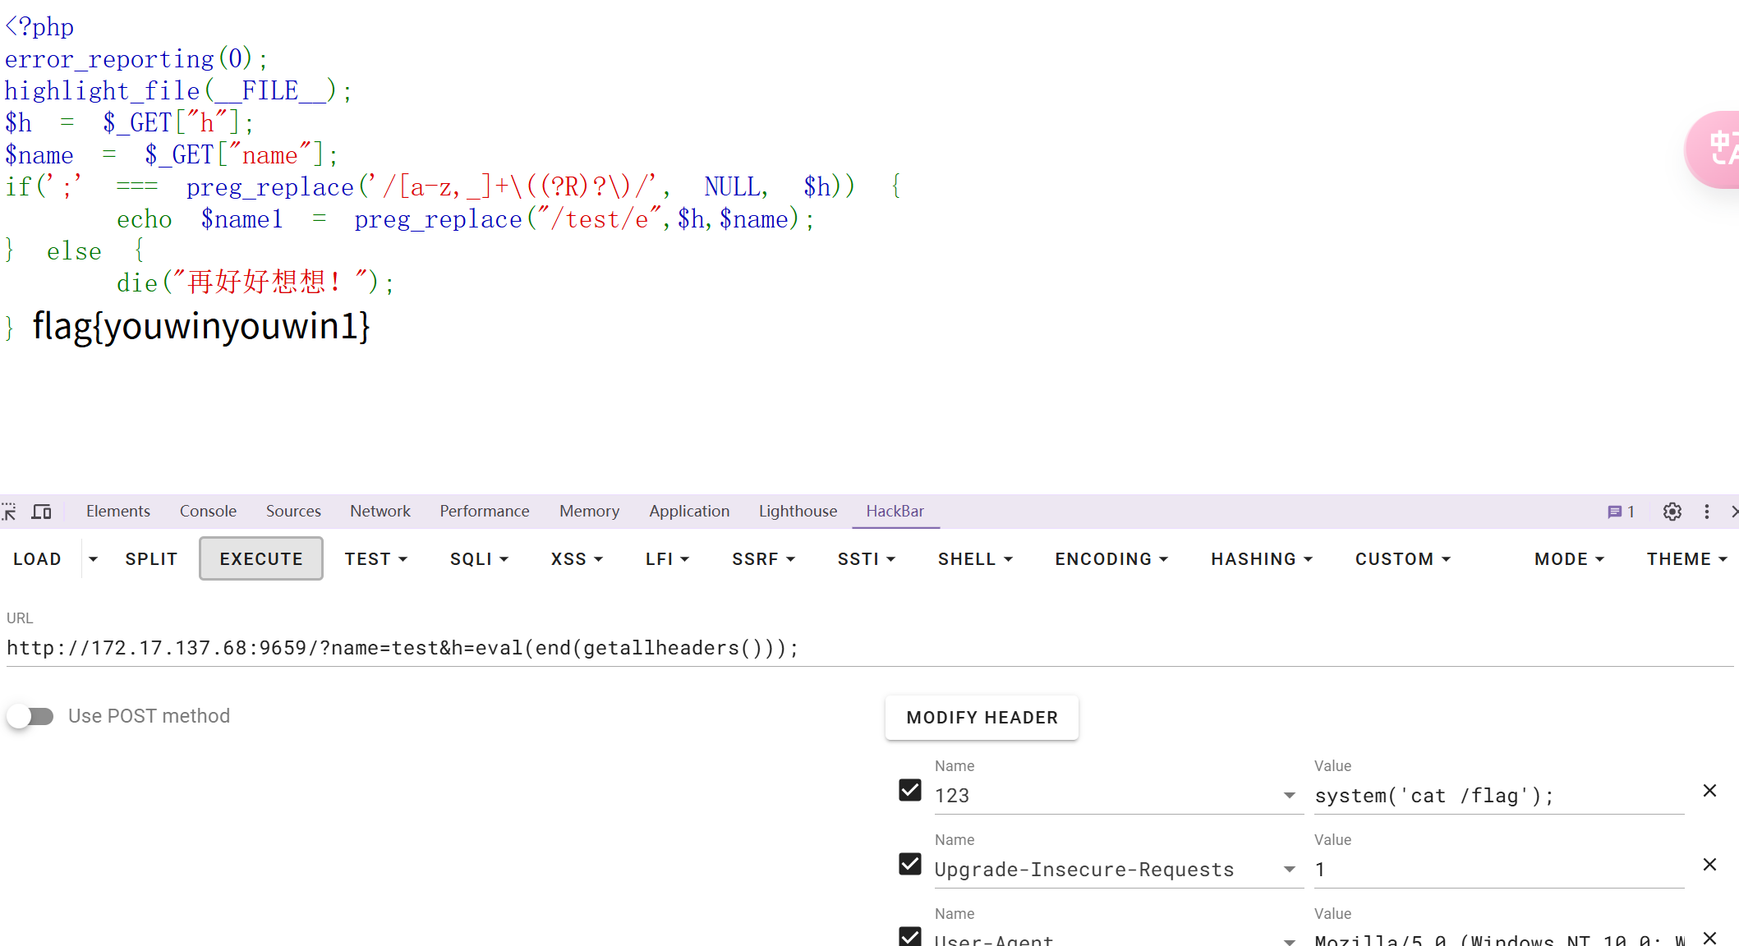Switch to the Console tab
This screenshot has height=946, width=1739.
click(x=208, y=511)
